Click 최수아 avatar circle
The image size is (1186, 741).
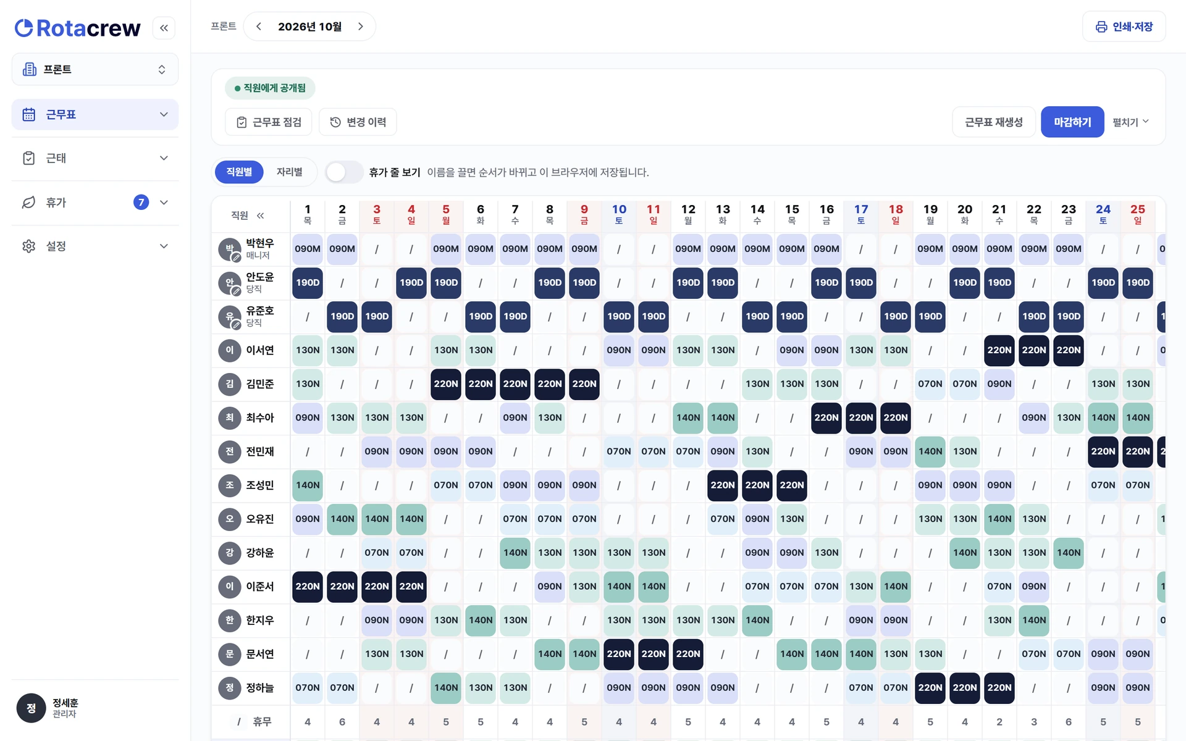[x=230, y=418]
